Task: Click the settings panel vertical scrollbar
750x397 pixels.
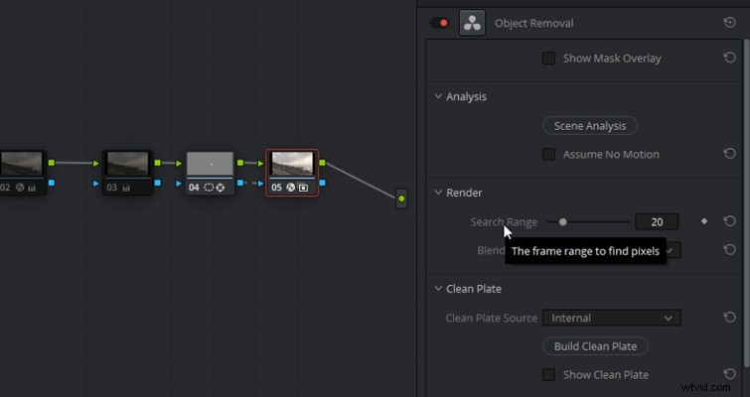Action: [747, 203]
